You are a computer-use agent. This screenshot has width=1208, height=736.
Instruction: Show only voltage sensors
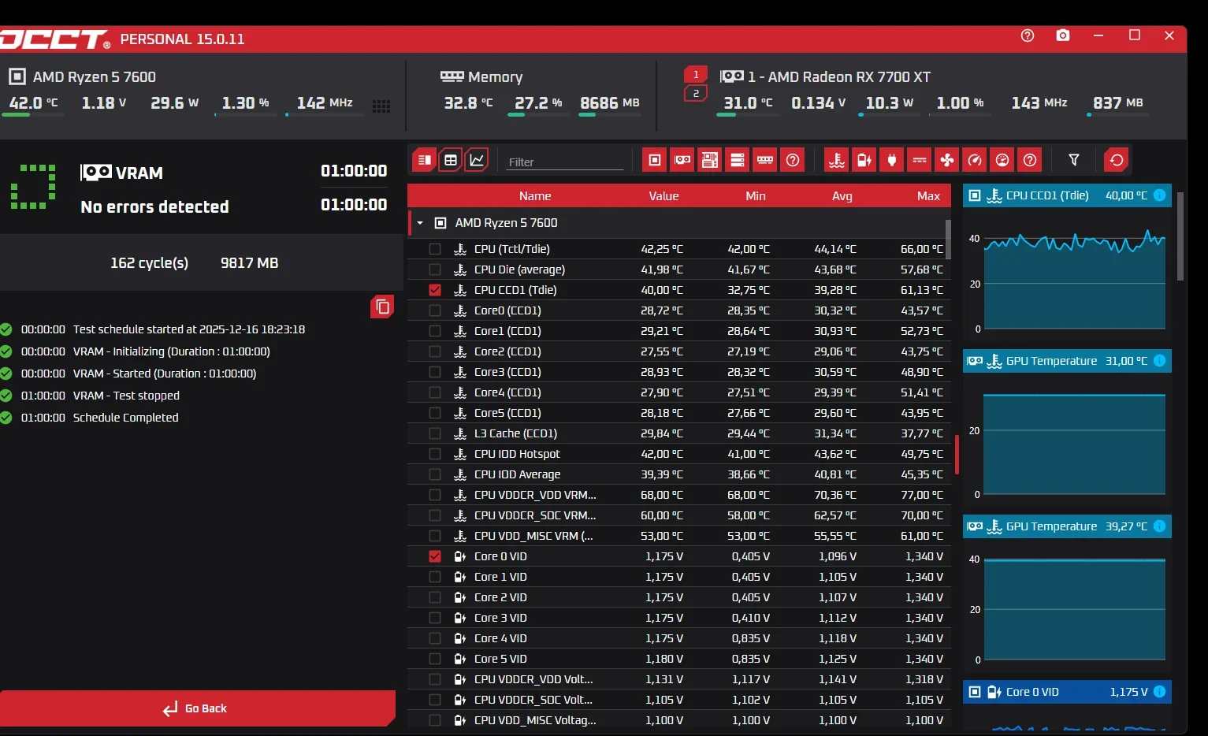(864, 160)
